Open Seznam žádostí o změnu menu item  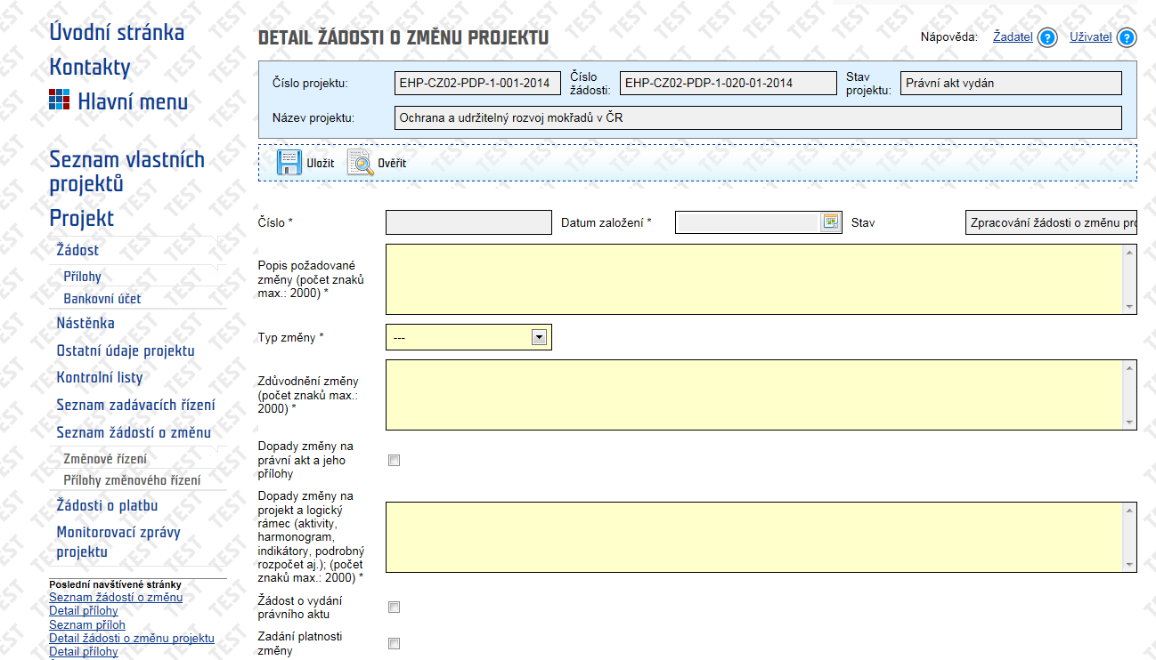(134, 432)
